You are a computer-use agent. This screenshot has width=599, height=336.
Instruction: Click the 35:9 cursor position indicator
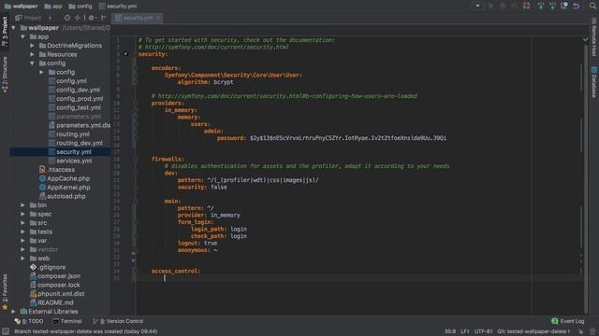tap(450, 331)
